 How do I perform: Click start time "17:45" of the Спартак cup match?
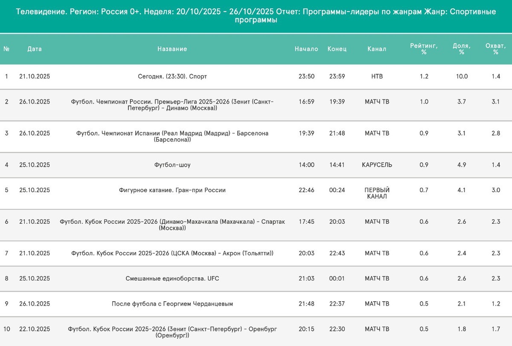307,222
